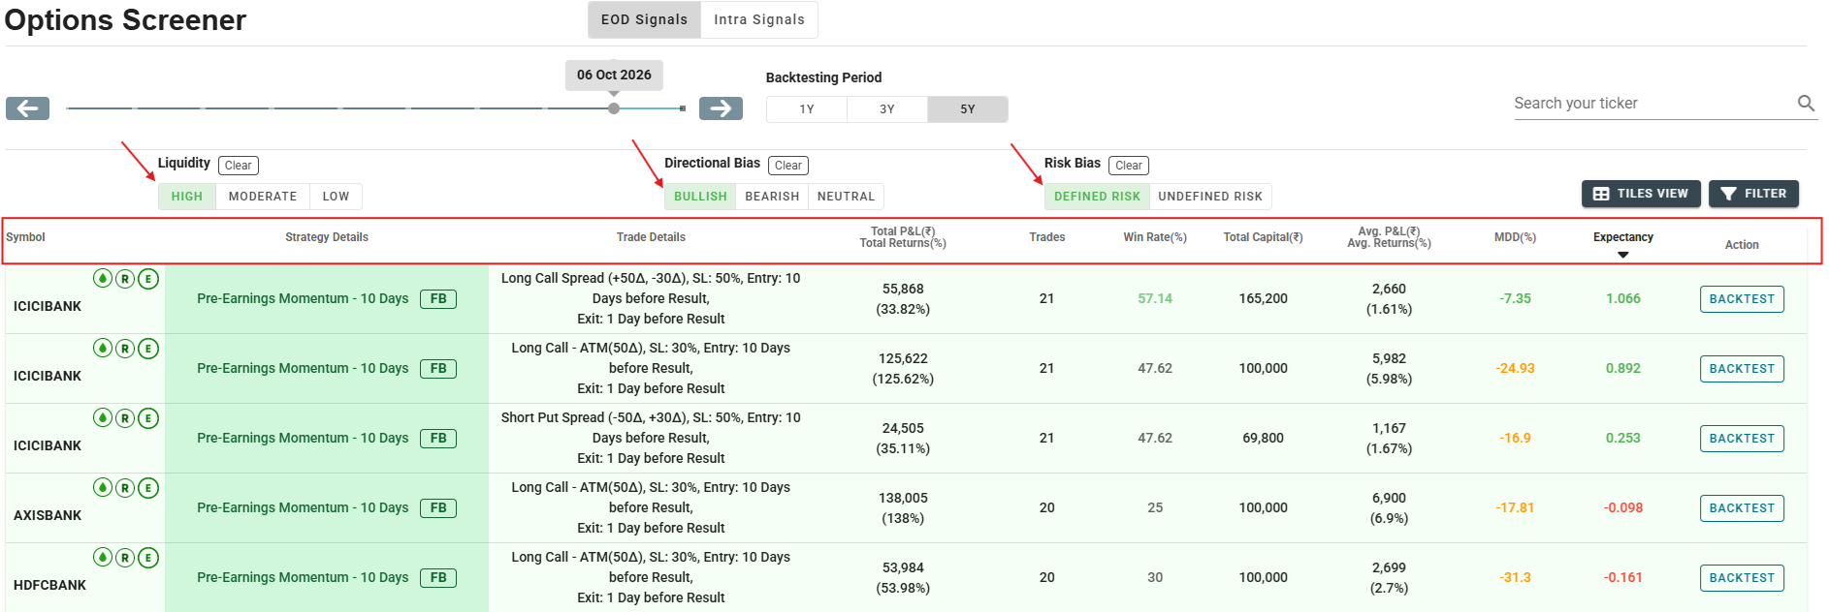The width and height of the screenshot is (1829, 612).
Task: Click the liquidity drop icon for HDFCBANK
Action: point(103,557)
